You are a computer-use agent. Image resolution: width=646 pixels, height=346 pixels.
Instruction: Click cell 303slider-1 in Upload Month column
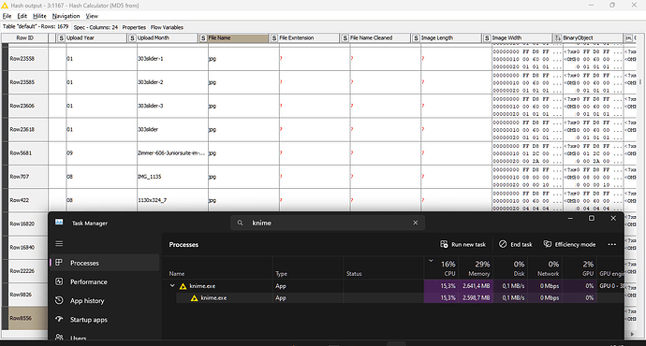tap(172, 59)
